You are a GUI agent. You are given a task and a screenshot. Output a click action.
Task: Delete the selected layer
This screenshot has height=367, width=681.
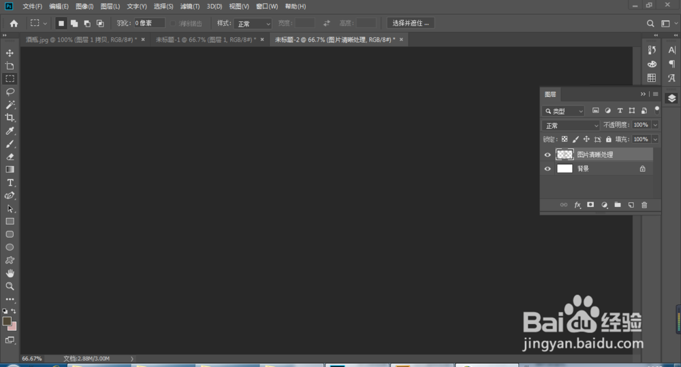(x=644, y=205)
